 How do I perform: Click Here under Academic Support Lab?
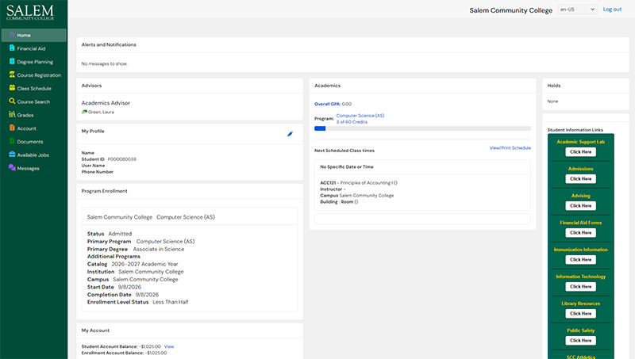coord(580,152)
